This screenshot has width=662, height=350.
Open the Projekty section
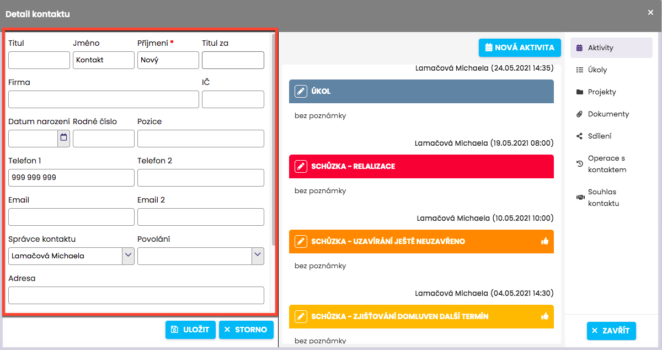pyautogui.click(x=601, y=92)
